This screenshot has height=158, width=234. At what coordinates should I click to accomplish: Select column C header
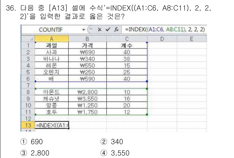127,39
